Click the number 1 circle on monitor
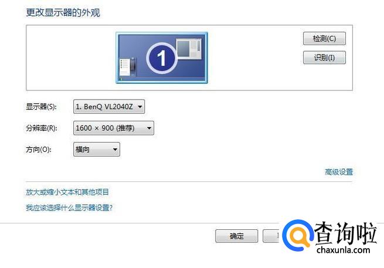The height and width of the screenshot is (268, 384). [x=162, y=58]
